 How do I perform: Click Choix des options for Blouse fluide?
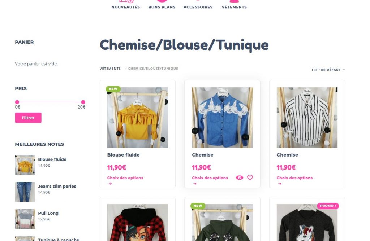coord(125,178)
